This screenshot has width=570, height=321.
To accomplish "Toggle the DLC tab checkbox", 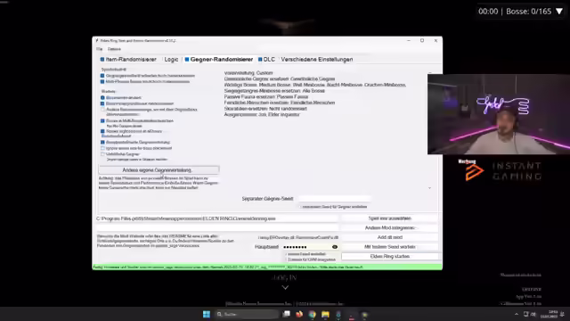I will [x=260, y=60].
